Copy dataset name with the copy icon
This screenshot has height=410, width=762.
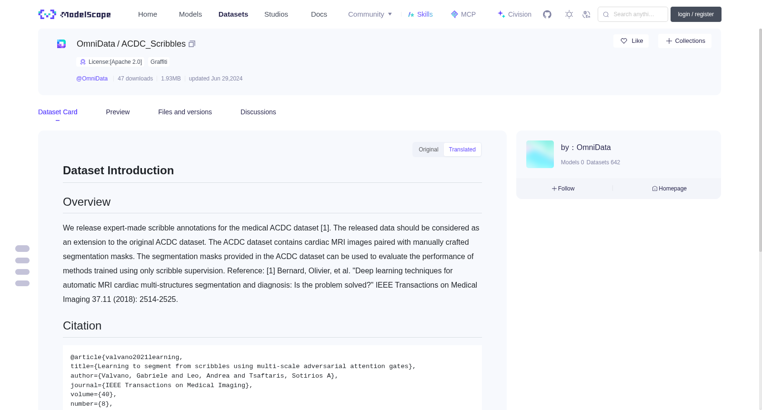[192, 44]
